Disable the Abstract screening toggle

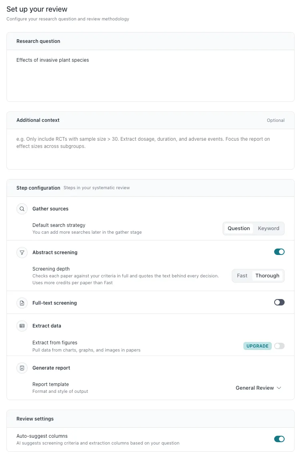click(x=279, y=252)
